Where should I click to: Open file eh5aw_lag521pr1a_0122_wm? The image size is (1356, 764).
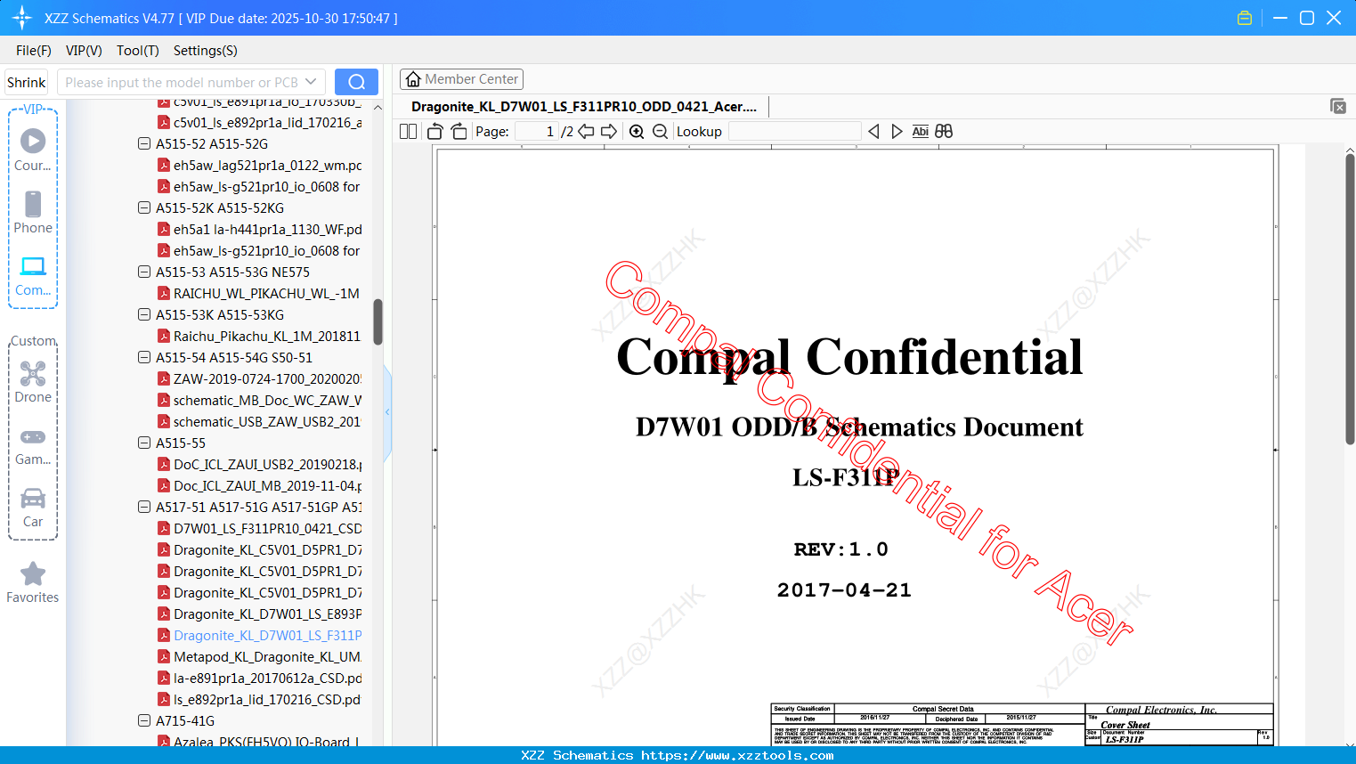pyautogui.click(x=260, y=165)
